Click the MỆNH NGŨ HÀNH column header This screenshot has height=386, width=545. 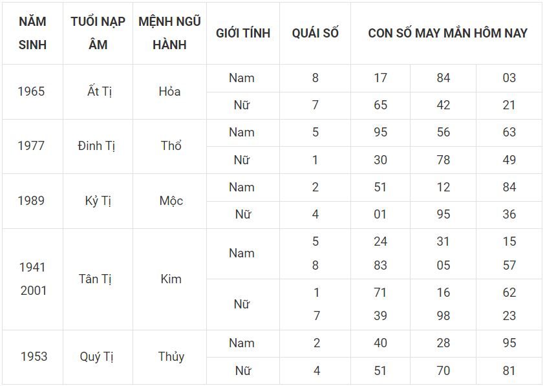click(169, 34)
